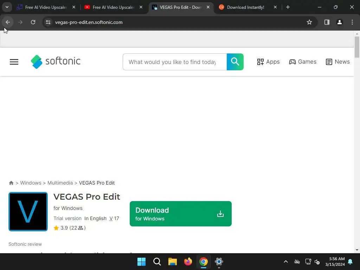Viewport: 360px width, 270px height.
Task: Open the Settings gear taskbar icon
Action: 219,262
